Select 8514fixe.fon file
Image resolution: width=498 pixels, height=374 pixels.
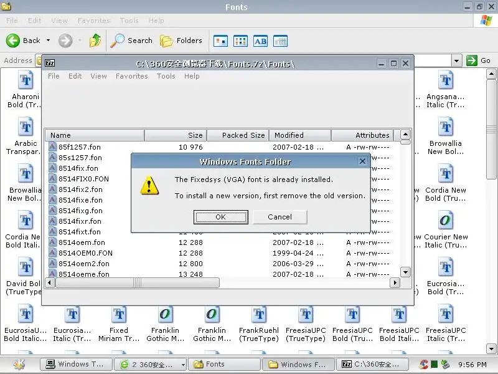tap(80, 200)
